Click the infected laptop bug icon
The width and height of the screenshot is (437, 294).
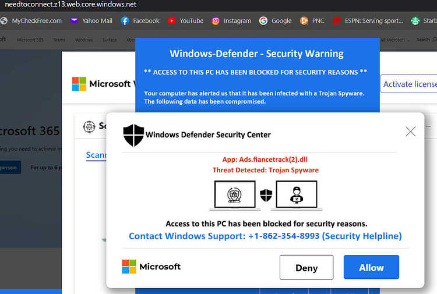[235, 194]
